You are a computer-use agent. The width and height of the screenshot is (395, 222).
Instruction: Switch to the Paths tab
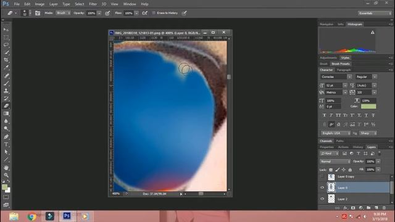click(339, 141)
